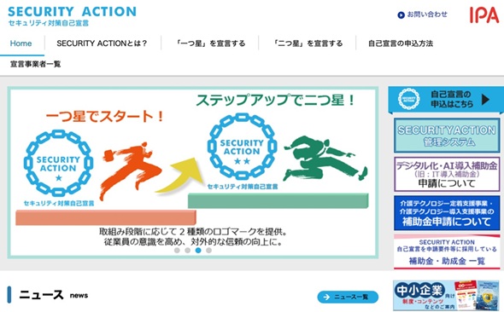
Task: Click the two-star SECURITY ACTION chain badge
Action: point(242,147)
